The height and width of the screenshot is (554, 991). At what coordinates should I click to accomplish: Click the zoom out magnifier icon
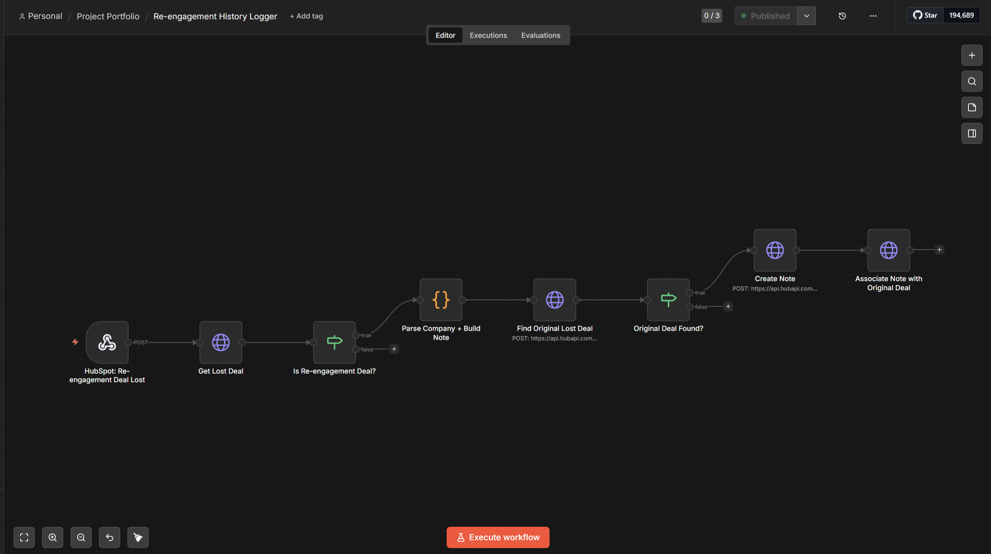click(81, 537)
